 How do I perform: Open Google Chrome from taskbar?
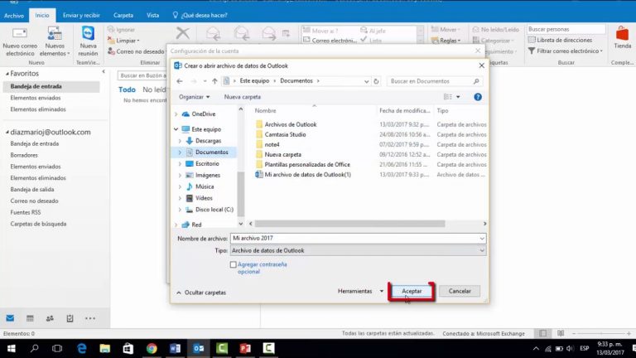(x=152, y=348)
